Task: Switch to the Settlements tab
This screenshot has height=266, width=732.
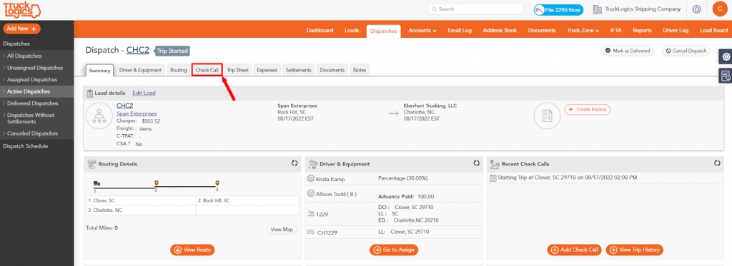Action: point(298,70)
